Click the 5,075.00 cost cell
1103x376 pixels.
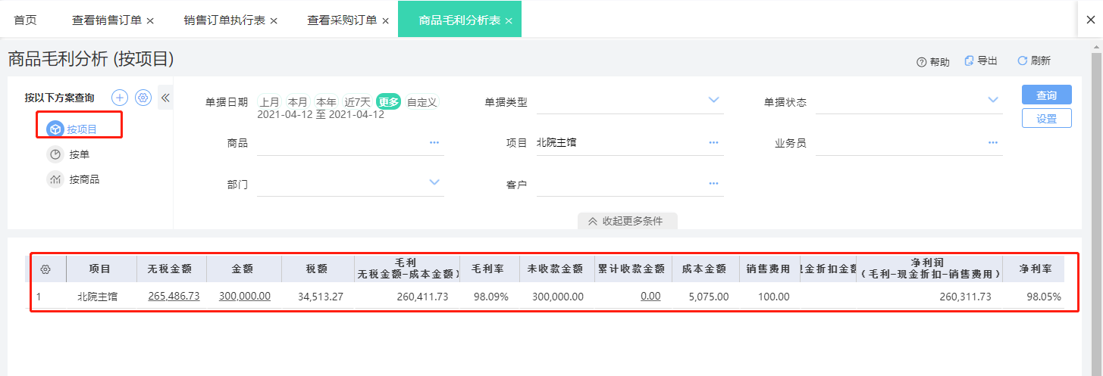(708, 297)
